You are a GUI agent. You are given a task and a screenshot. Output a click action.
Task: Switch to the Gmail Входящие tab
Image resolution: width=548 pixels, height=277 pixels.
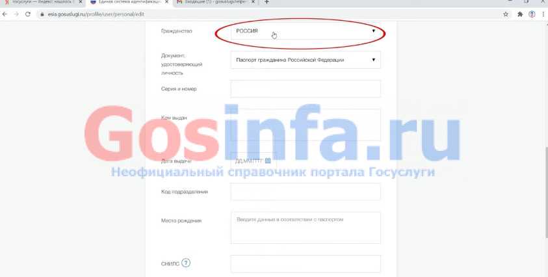tap(215, 3)
